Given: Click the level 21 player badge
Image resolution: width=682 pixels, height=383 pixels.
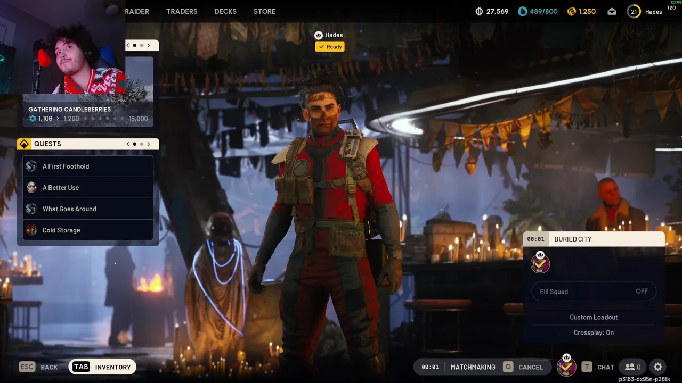Looking at the screenshot, I should (634, 11).
